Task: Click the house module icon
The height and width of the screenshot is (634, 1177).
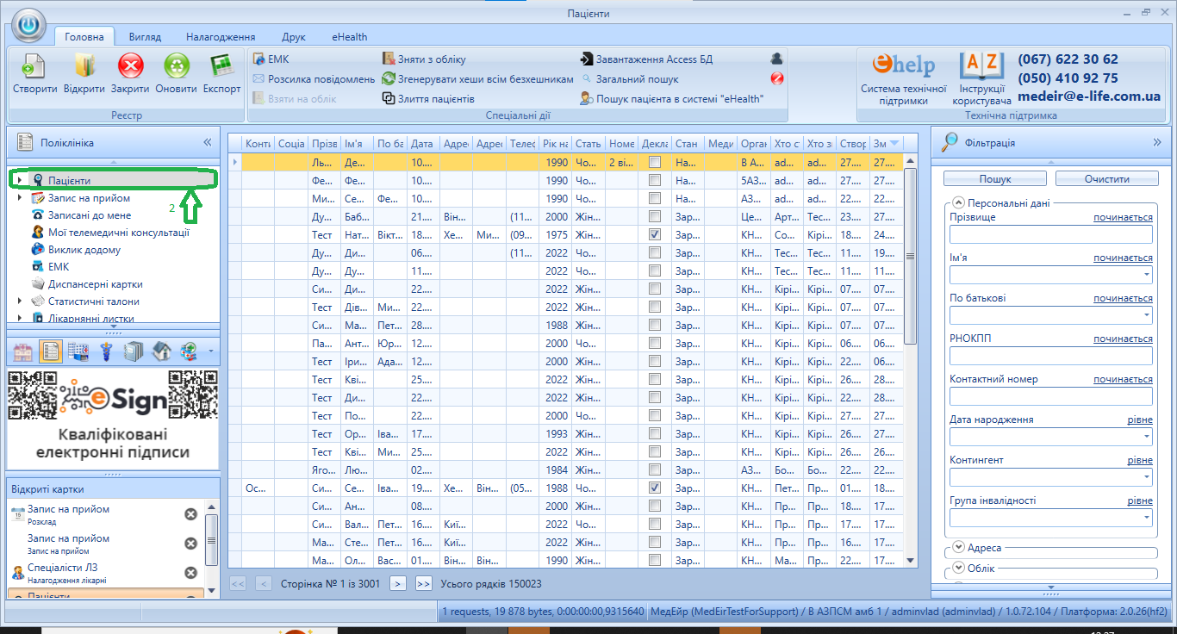Action: pyautogui.click(x=161, y=351)
